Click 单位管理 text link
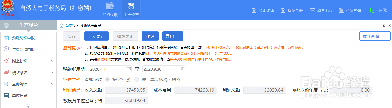 point(353,11)
